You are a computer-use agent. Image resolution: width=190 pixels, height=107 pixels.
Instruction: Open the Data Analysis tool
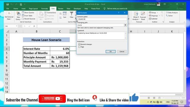click(x=172, y=12)
